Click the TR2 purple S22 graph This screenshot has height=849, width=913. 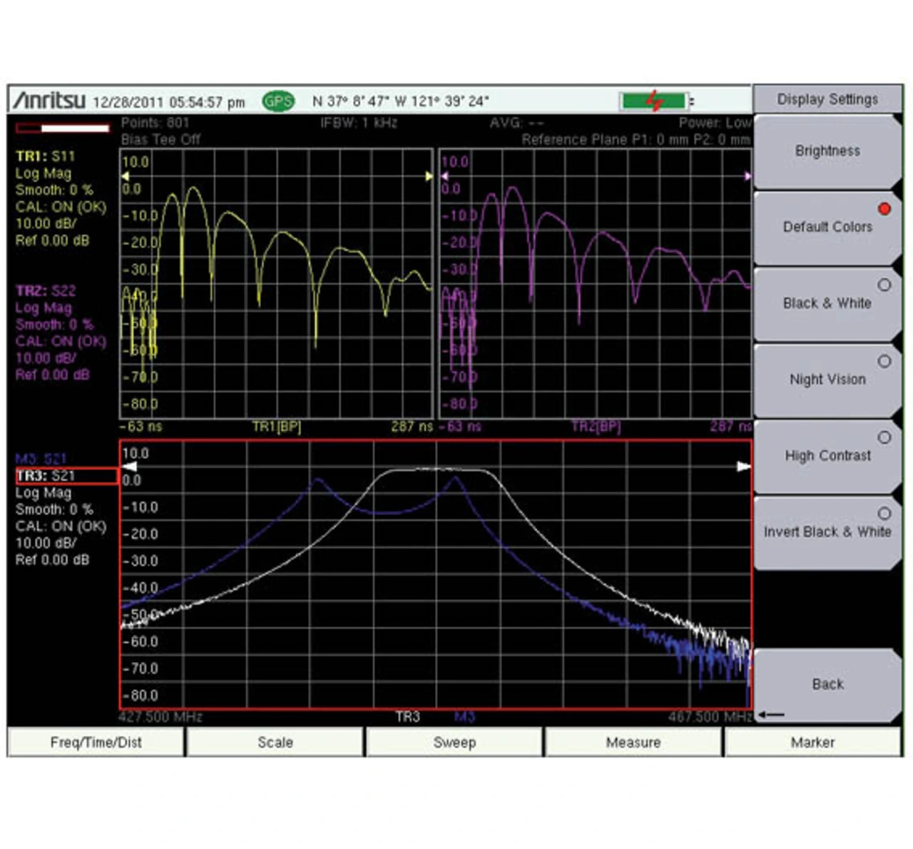[596, 283]
